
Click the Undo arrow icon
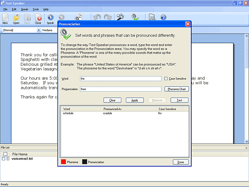97,17
